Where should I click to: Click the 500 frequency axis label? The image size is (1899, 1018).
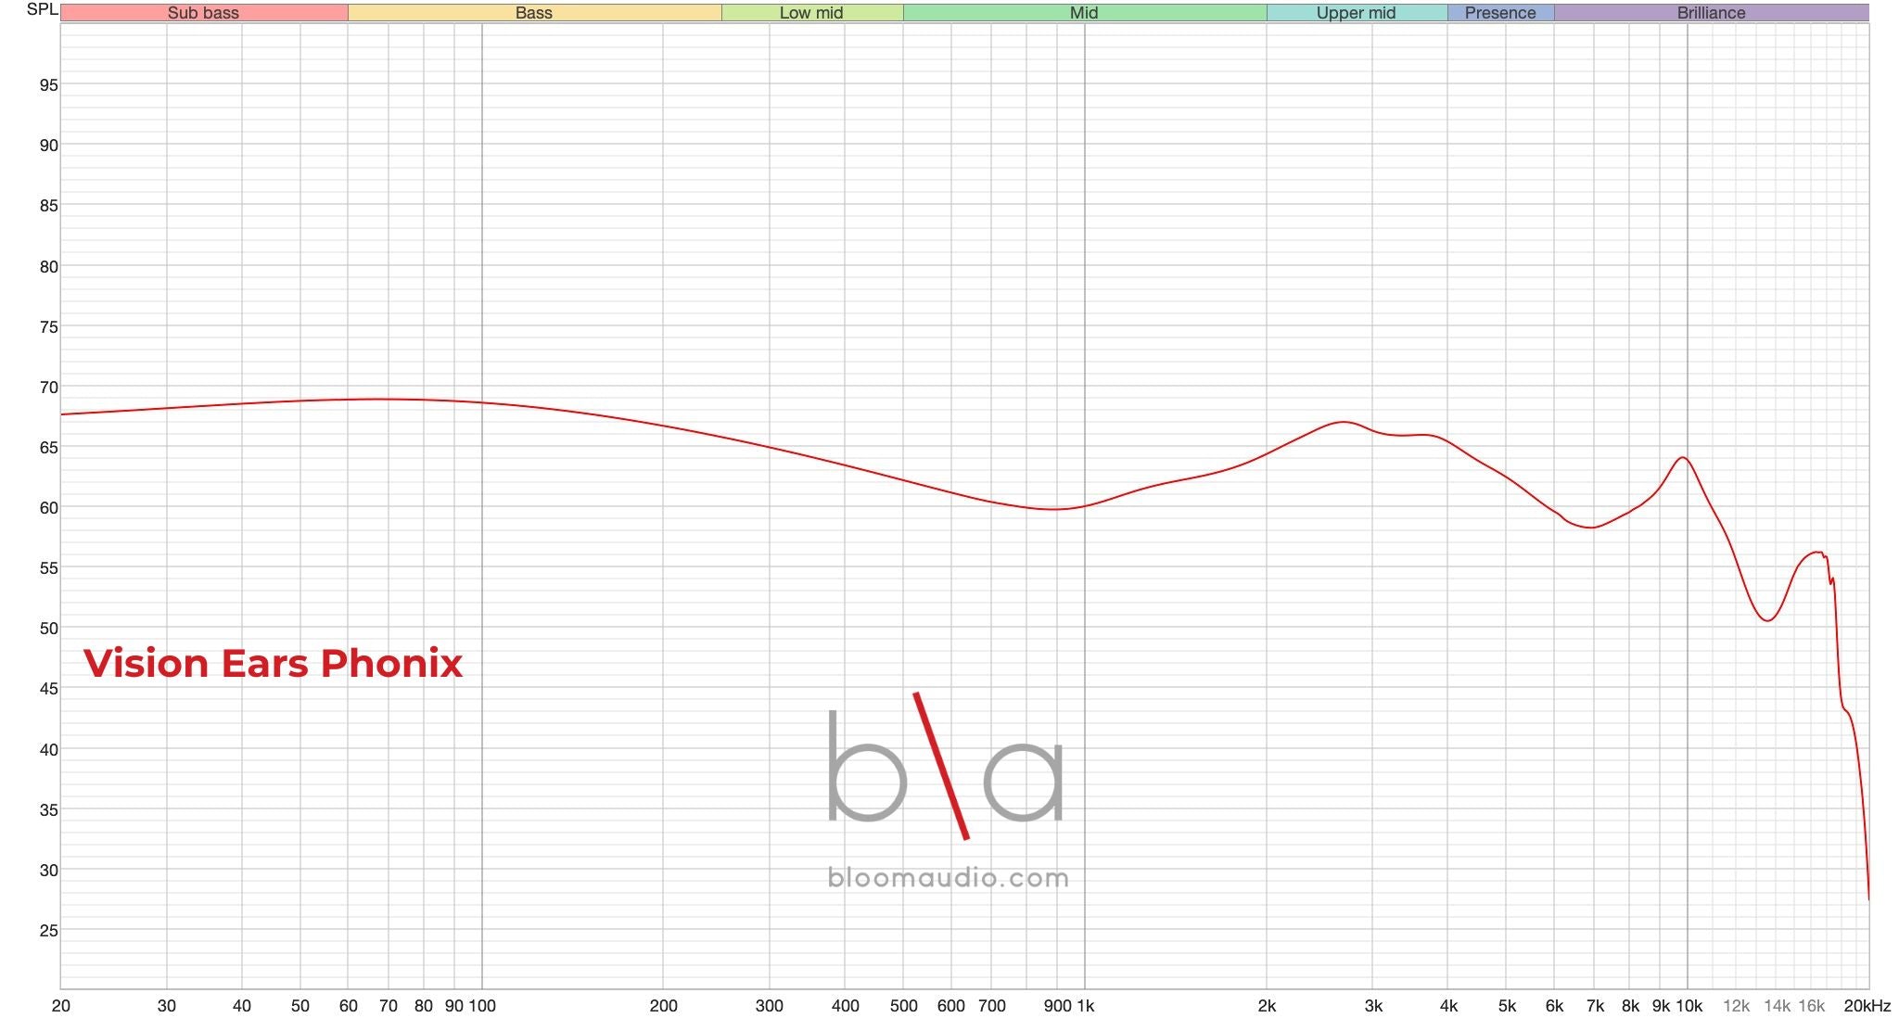coord(903,1006)
